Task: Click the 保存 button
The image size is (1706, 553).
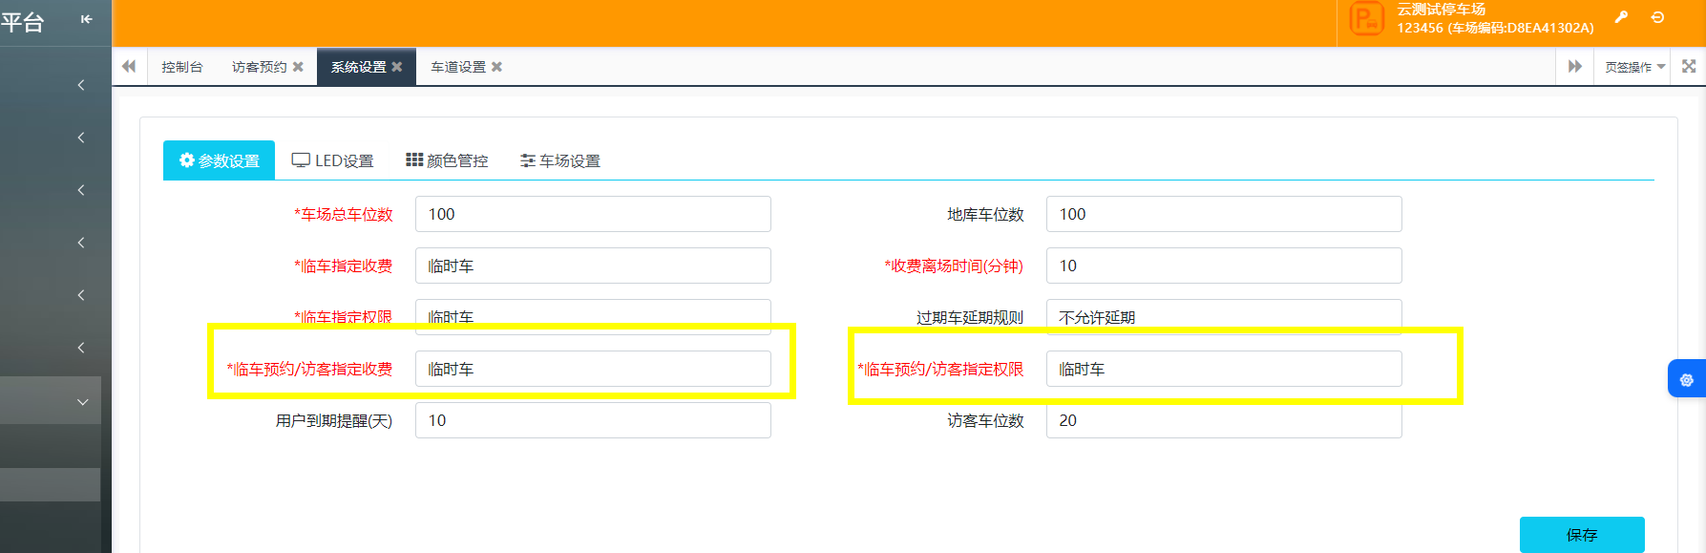Action: tap(1581, 535)
